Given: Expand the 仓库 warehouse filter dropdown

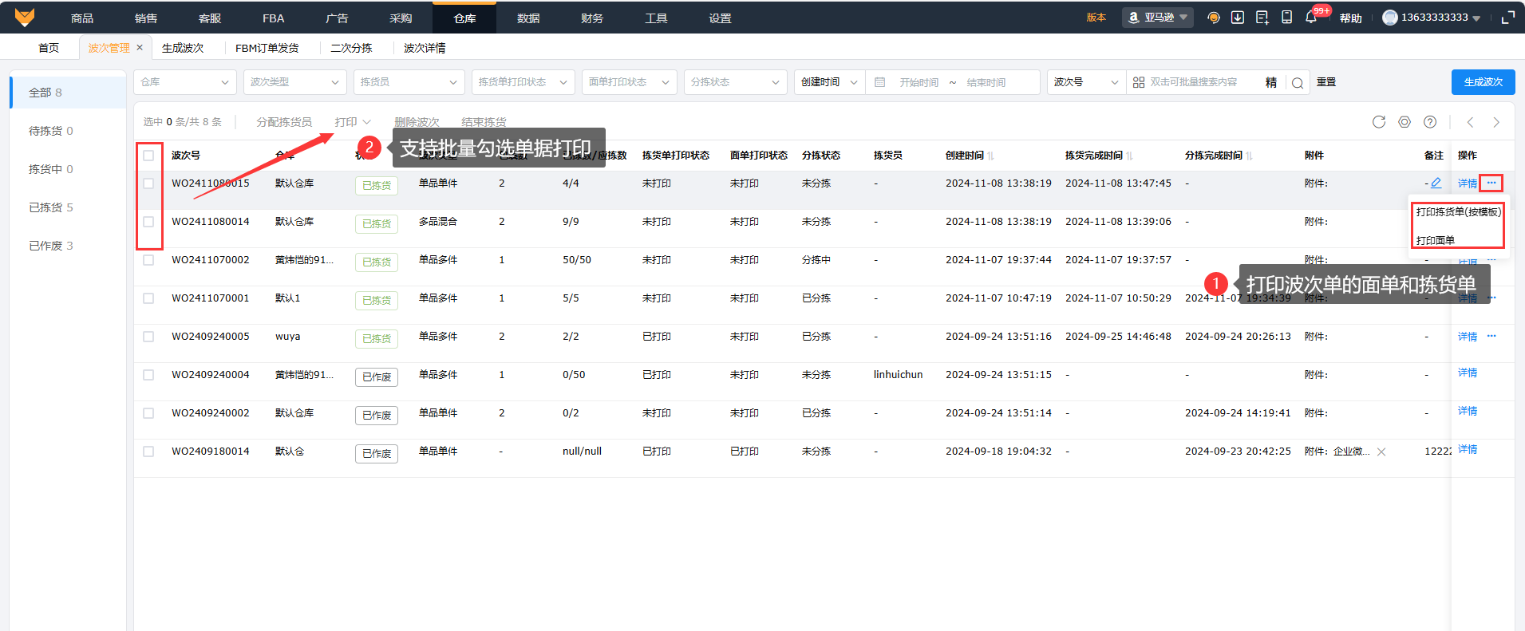Looking at the screenshot, I should (184, 82).
